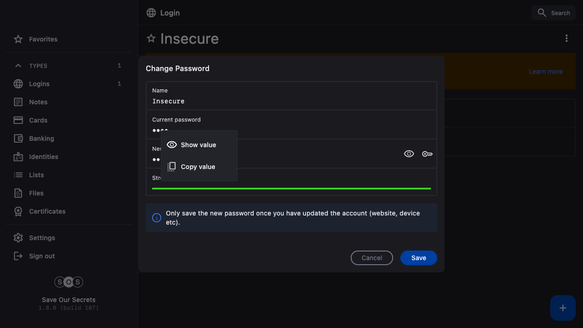
Task: Star the Insecure entry as favorite
Action: (x=151, y=38)
